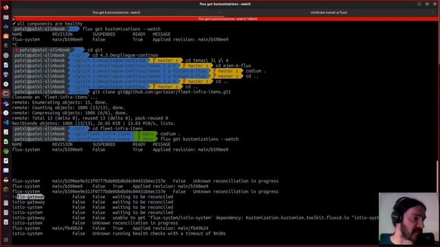Click green 'main' branch segment before 'codium .'
Viewport: 440px width, 247px height.
pyautogui.click(x=146, y=134)
